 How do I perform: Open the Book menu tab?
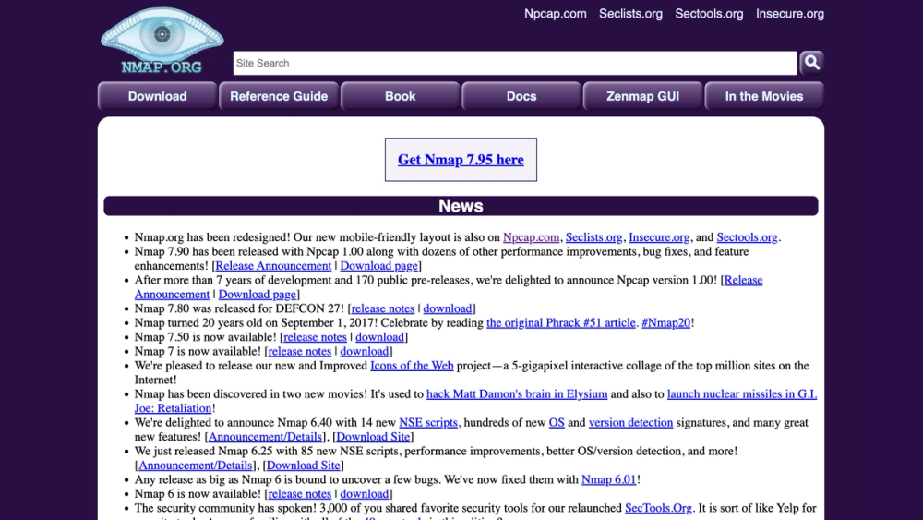click(x=400, y=96)
